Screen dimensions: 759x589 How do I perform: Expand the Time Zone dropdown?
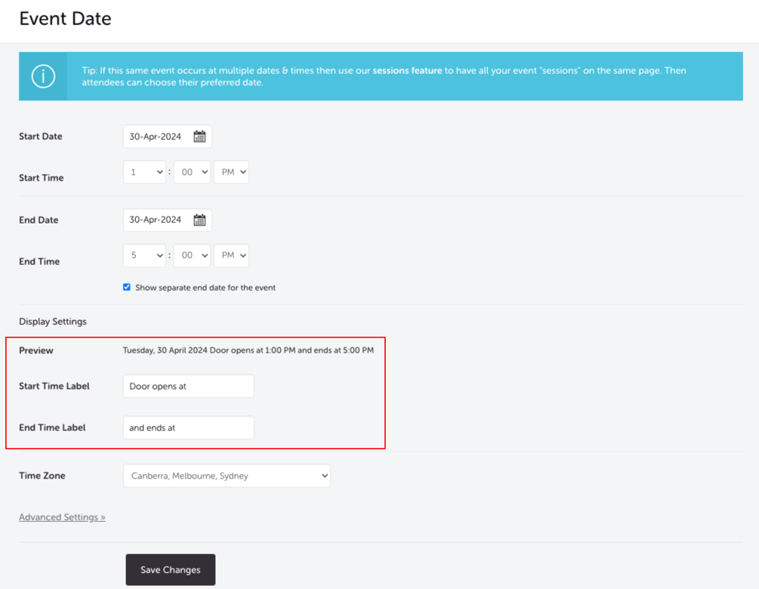tap(227, 476)
